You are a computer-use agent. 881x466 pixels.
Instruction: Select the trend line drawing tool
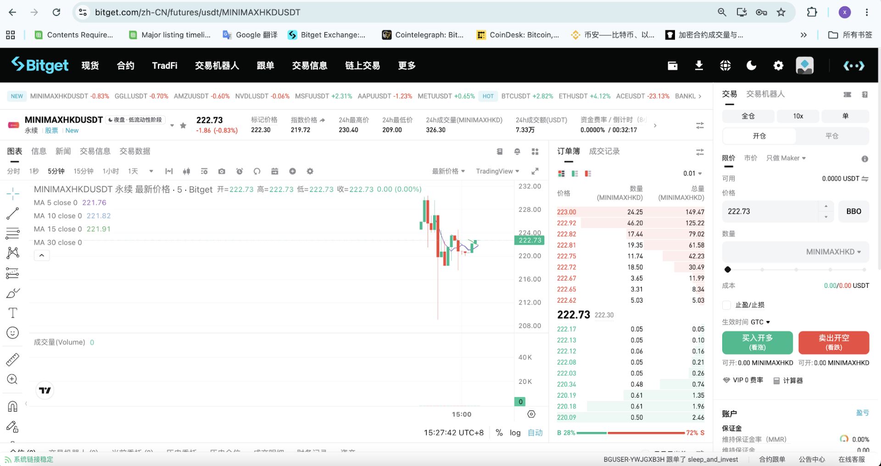click(x=13, y=213)
